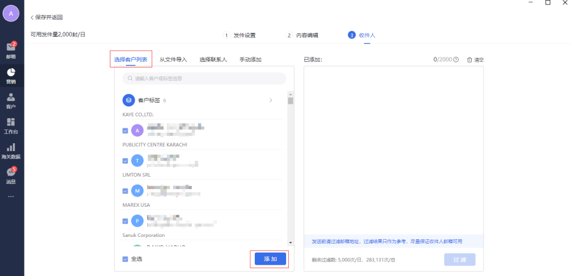Click the help icon beside 0/2000

click(456, 60)
